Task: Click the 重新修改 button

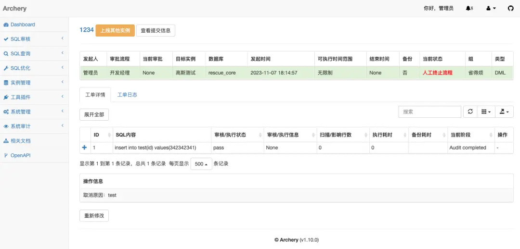Action: point(94,215)
